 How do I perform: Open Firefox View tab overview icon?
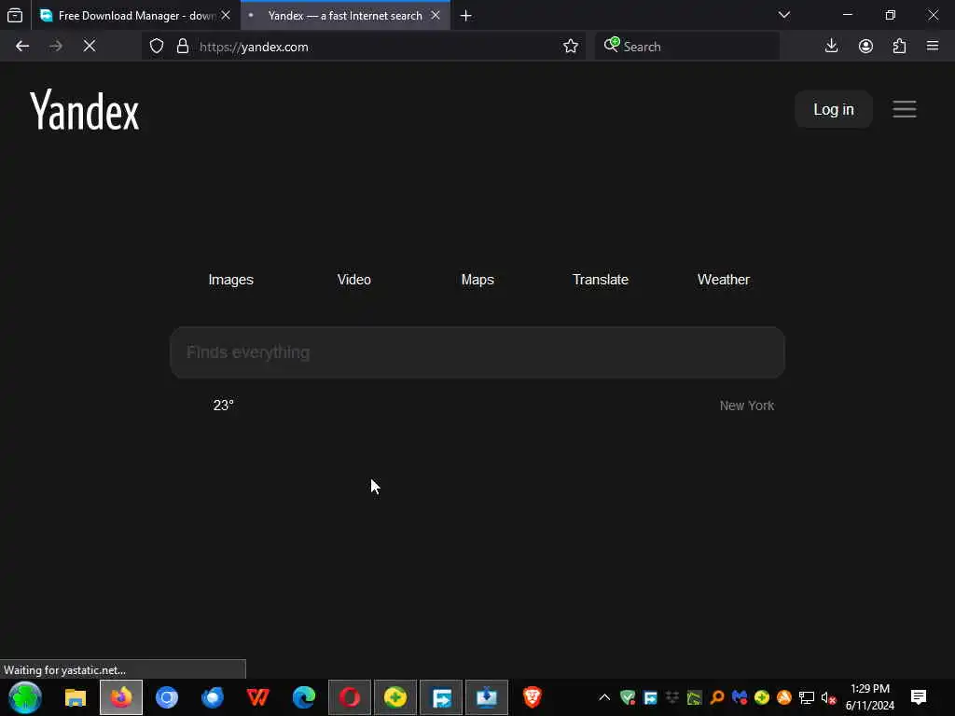pos(15,15)
